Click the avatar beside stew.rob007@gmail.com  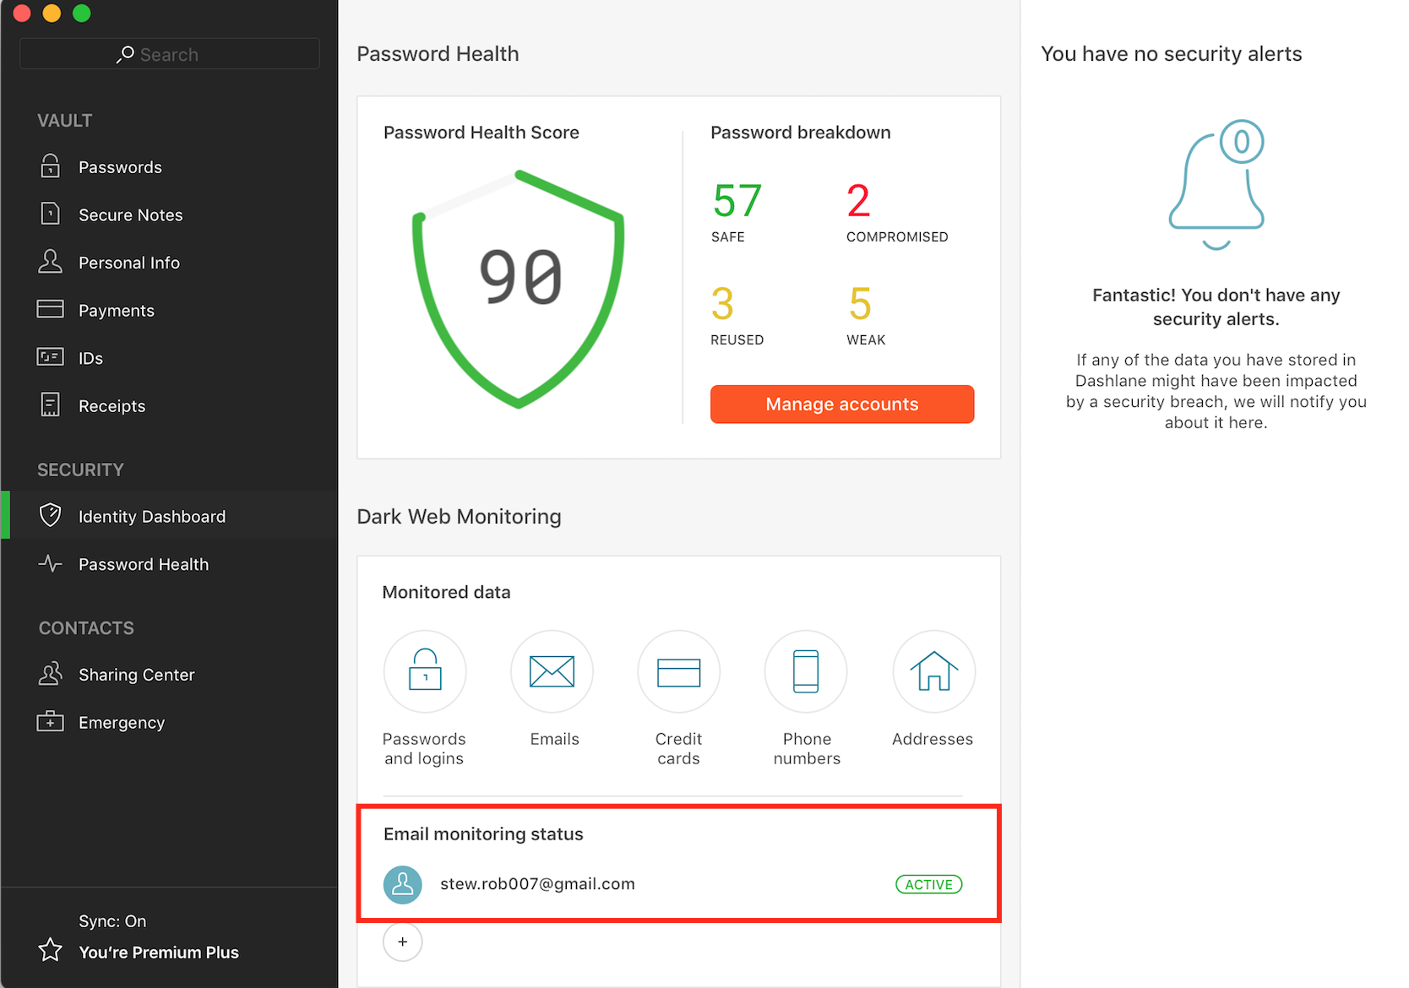click(x=403, y=884)
